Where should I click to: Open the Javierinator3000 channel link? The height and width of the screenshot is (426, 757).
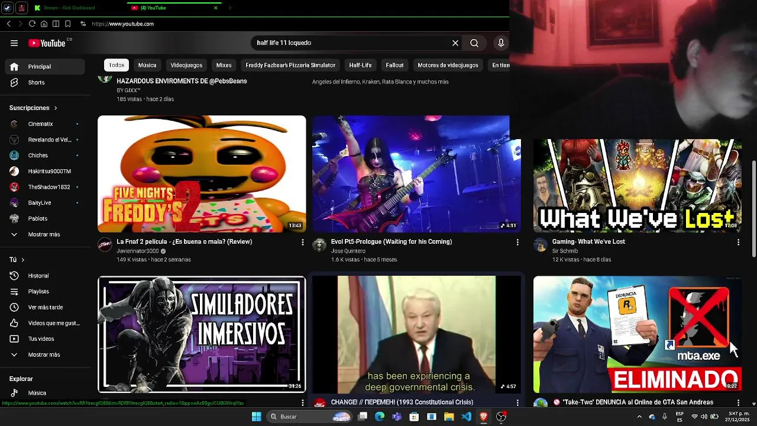point(137,251)
